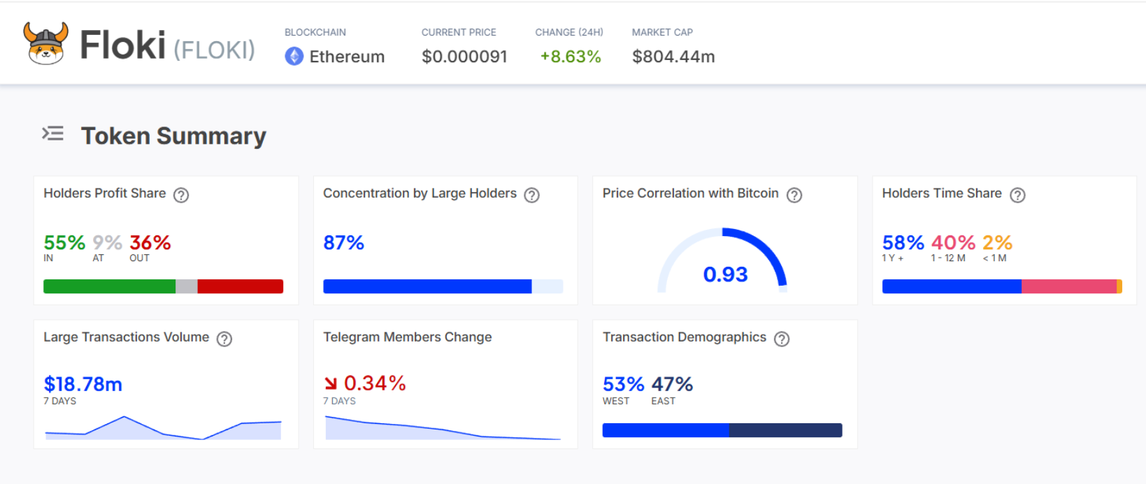The image size is (1146, 484).
Task: Click the (FLOKI) ticker symbol
Action: [215, 50]
